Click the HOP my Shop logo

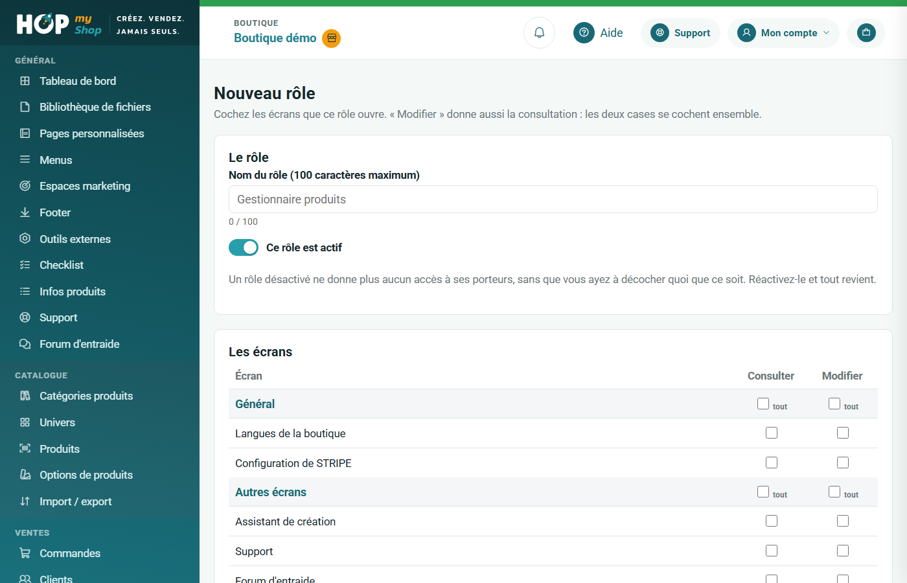point(59,24)
